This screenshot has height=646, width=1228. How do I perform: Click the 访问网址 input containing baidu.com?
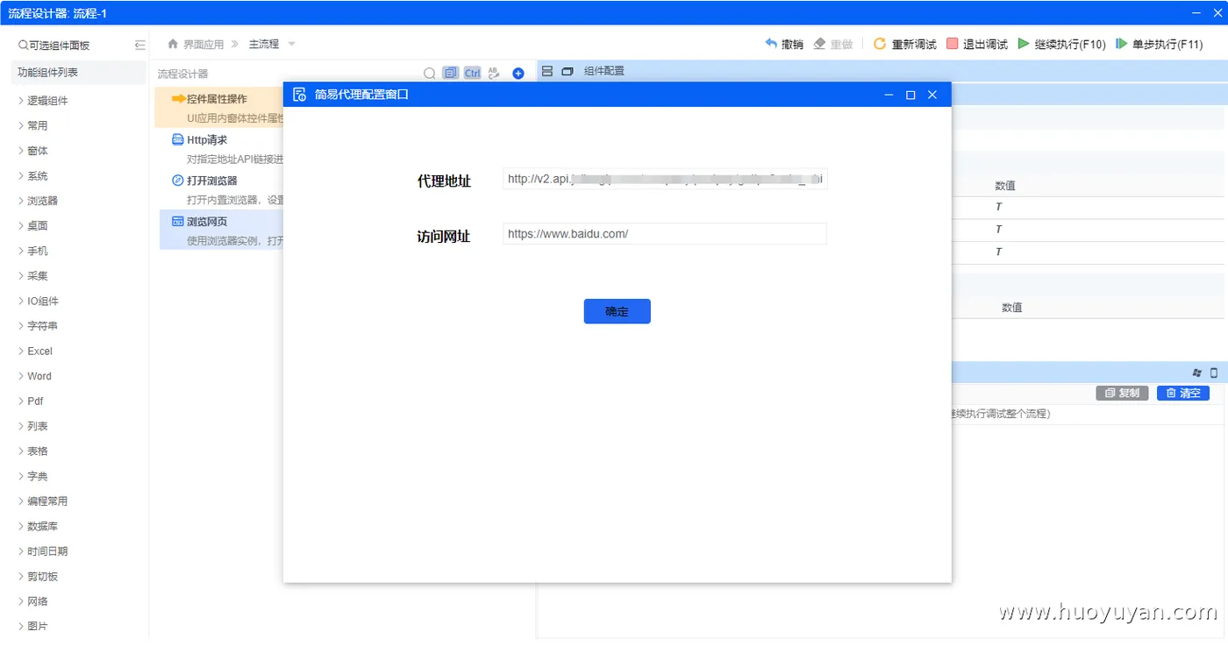click(x=663, y=233)
